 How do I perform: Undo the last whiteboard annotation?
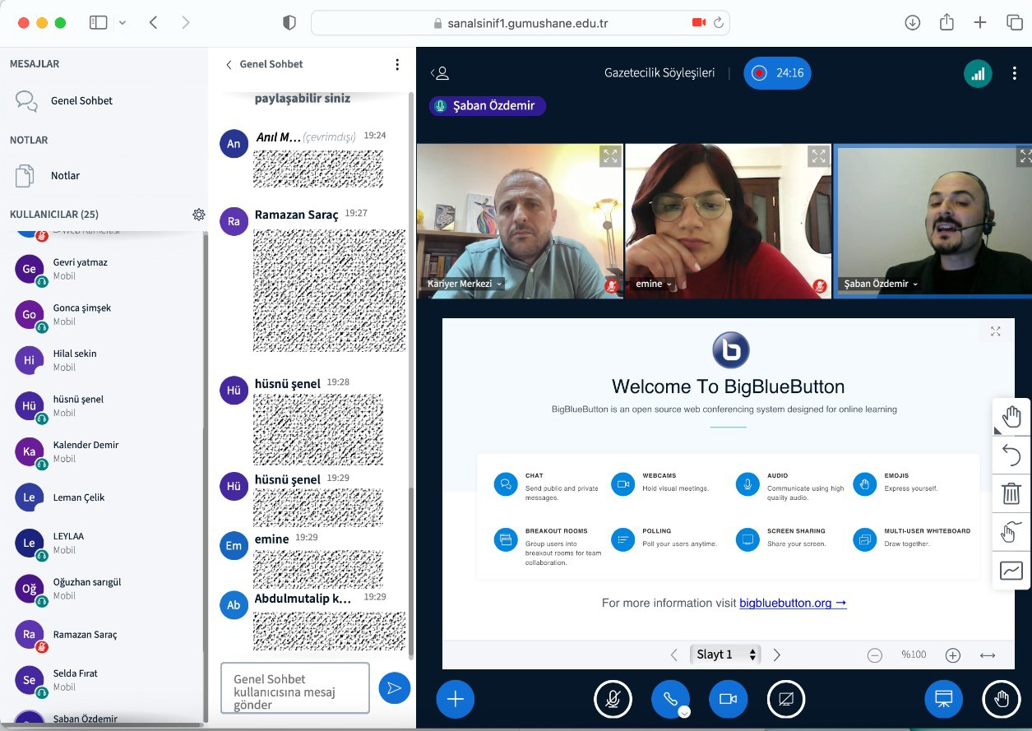(1011, 455)
